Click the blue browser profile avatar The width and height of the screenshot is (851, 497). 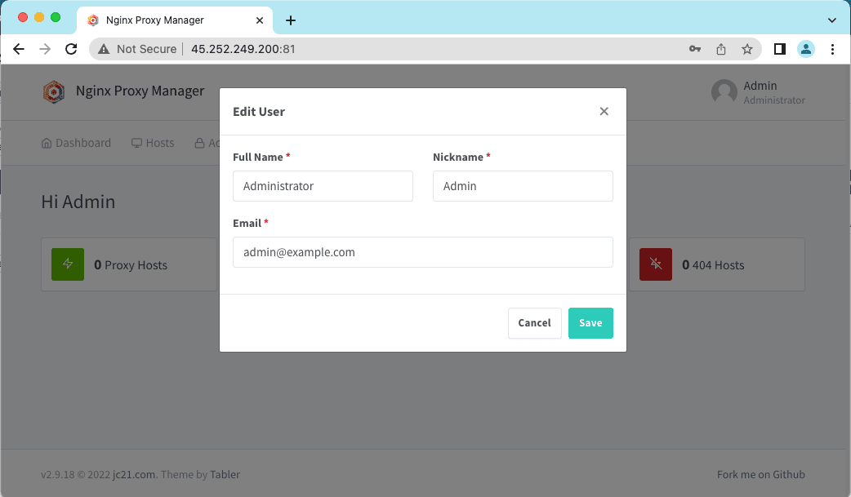[806, 49]
